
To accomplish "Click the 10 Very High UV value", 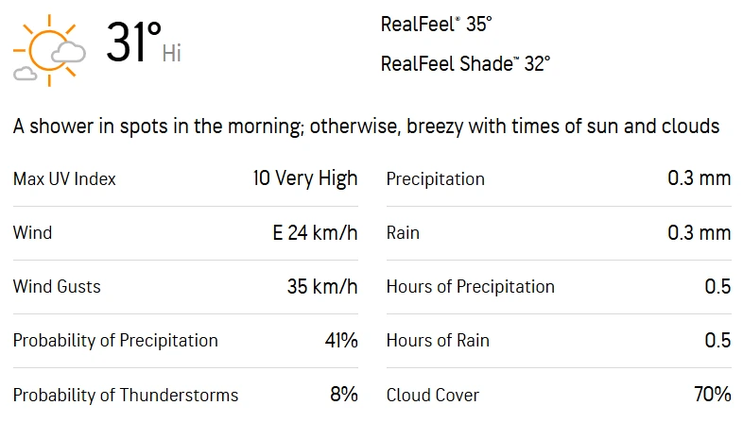I will [x=305, y=178].
